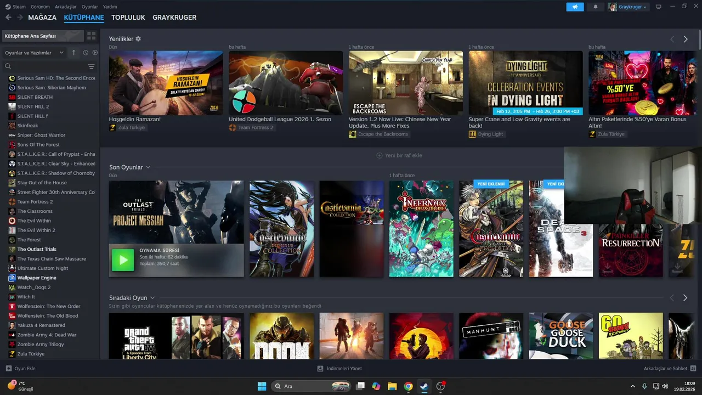Switch to the TOPLULUK tab
The height and width of the screenshot is (395, 702).
coord(128,18)
